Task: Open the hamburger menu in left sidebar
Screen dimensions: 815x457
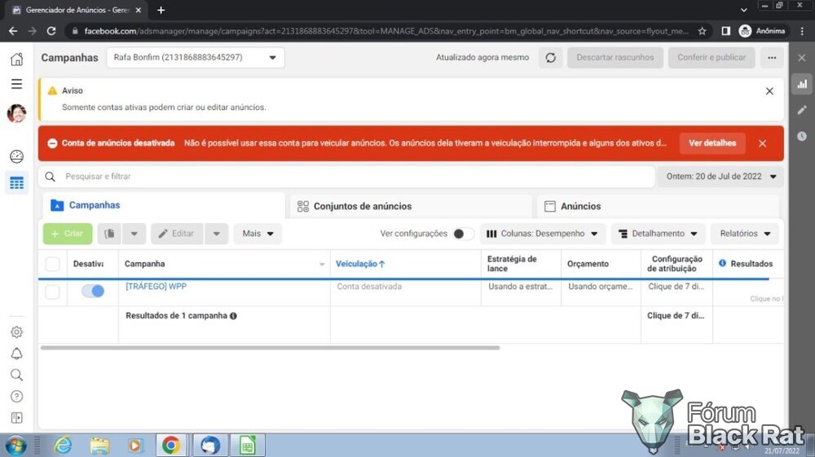Action: point(16,84)
